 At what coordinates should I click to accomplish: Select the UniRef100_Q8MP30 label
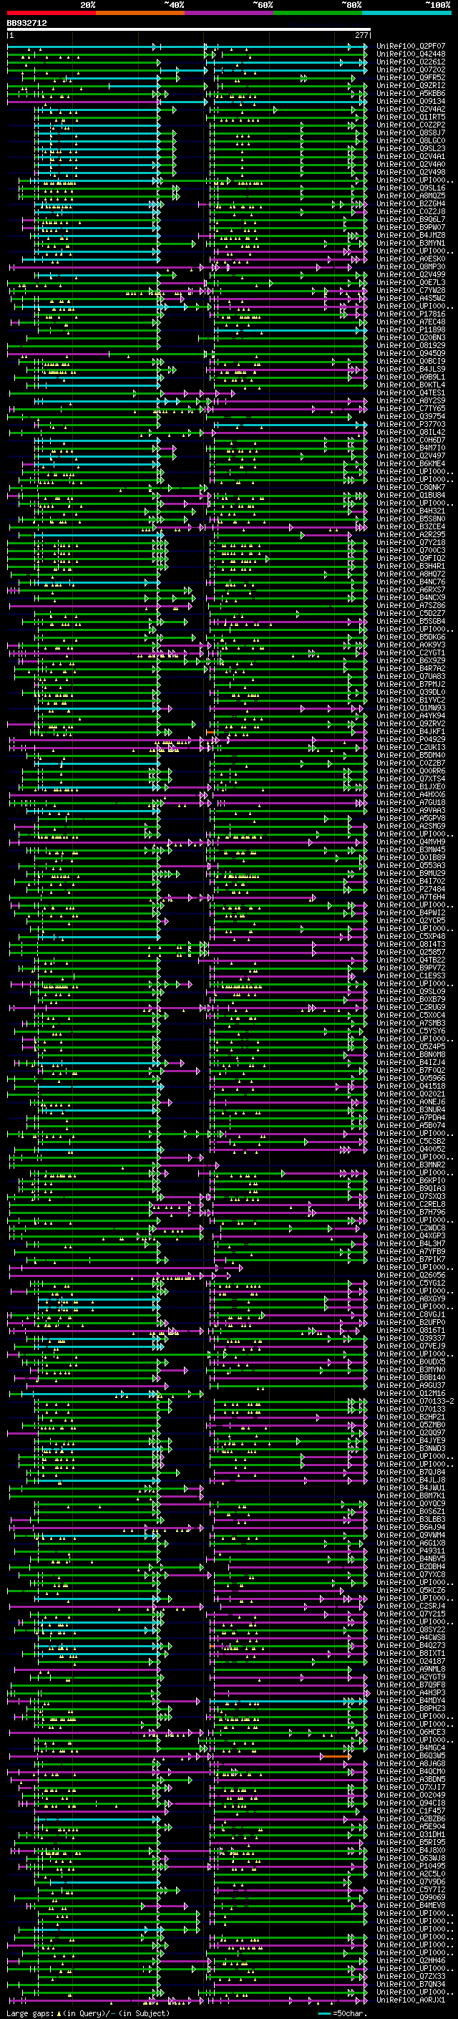coord(411,266)
